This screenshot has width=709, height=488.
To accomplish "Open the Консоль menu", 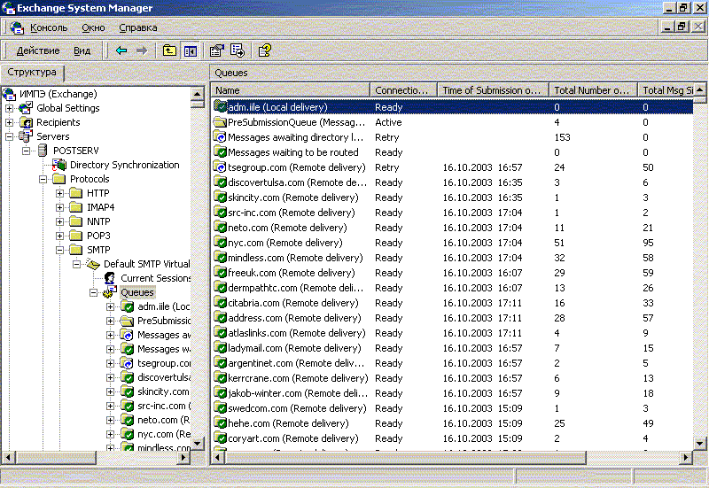I will coord(49,27).
